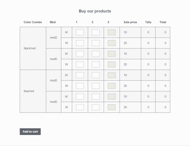Click the "Color Combo" column header
The image size is (190, 146).
pyautogui.click(x=33, y=22)
